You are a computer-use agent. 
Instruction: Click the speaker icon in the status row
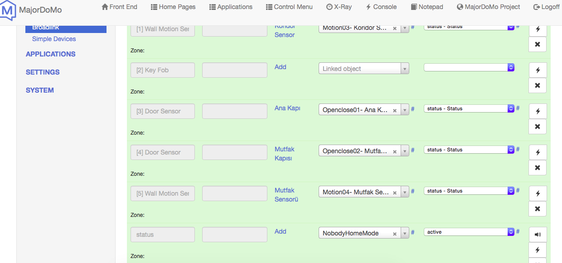(x=538, y=235)
